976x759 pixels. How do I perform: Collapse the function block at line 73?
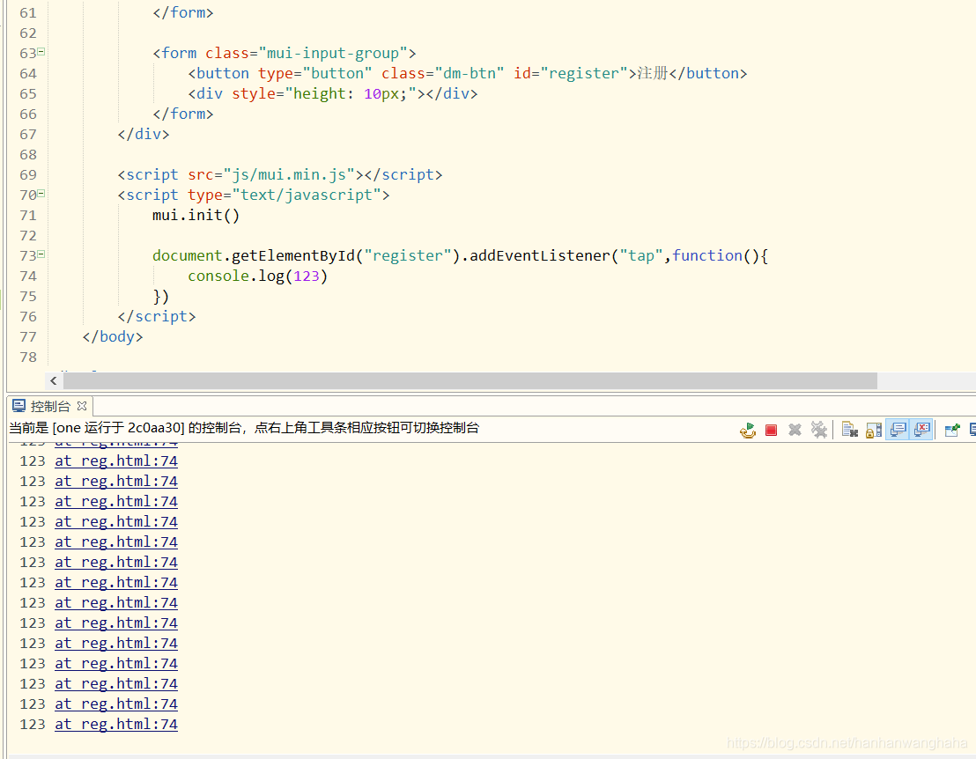point(41,254)
